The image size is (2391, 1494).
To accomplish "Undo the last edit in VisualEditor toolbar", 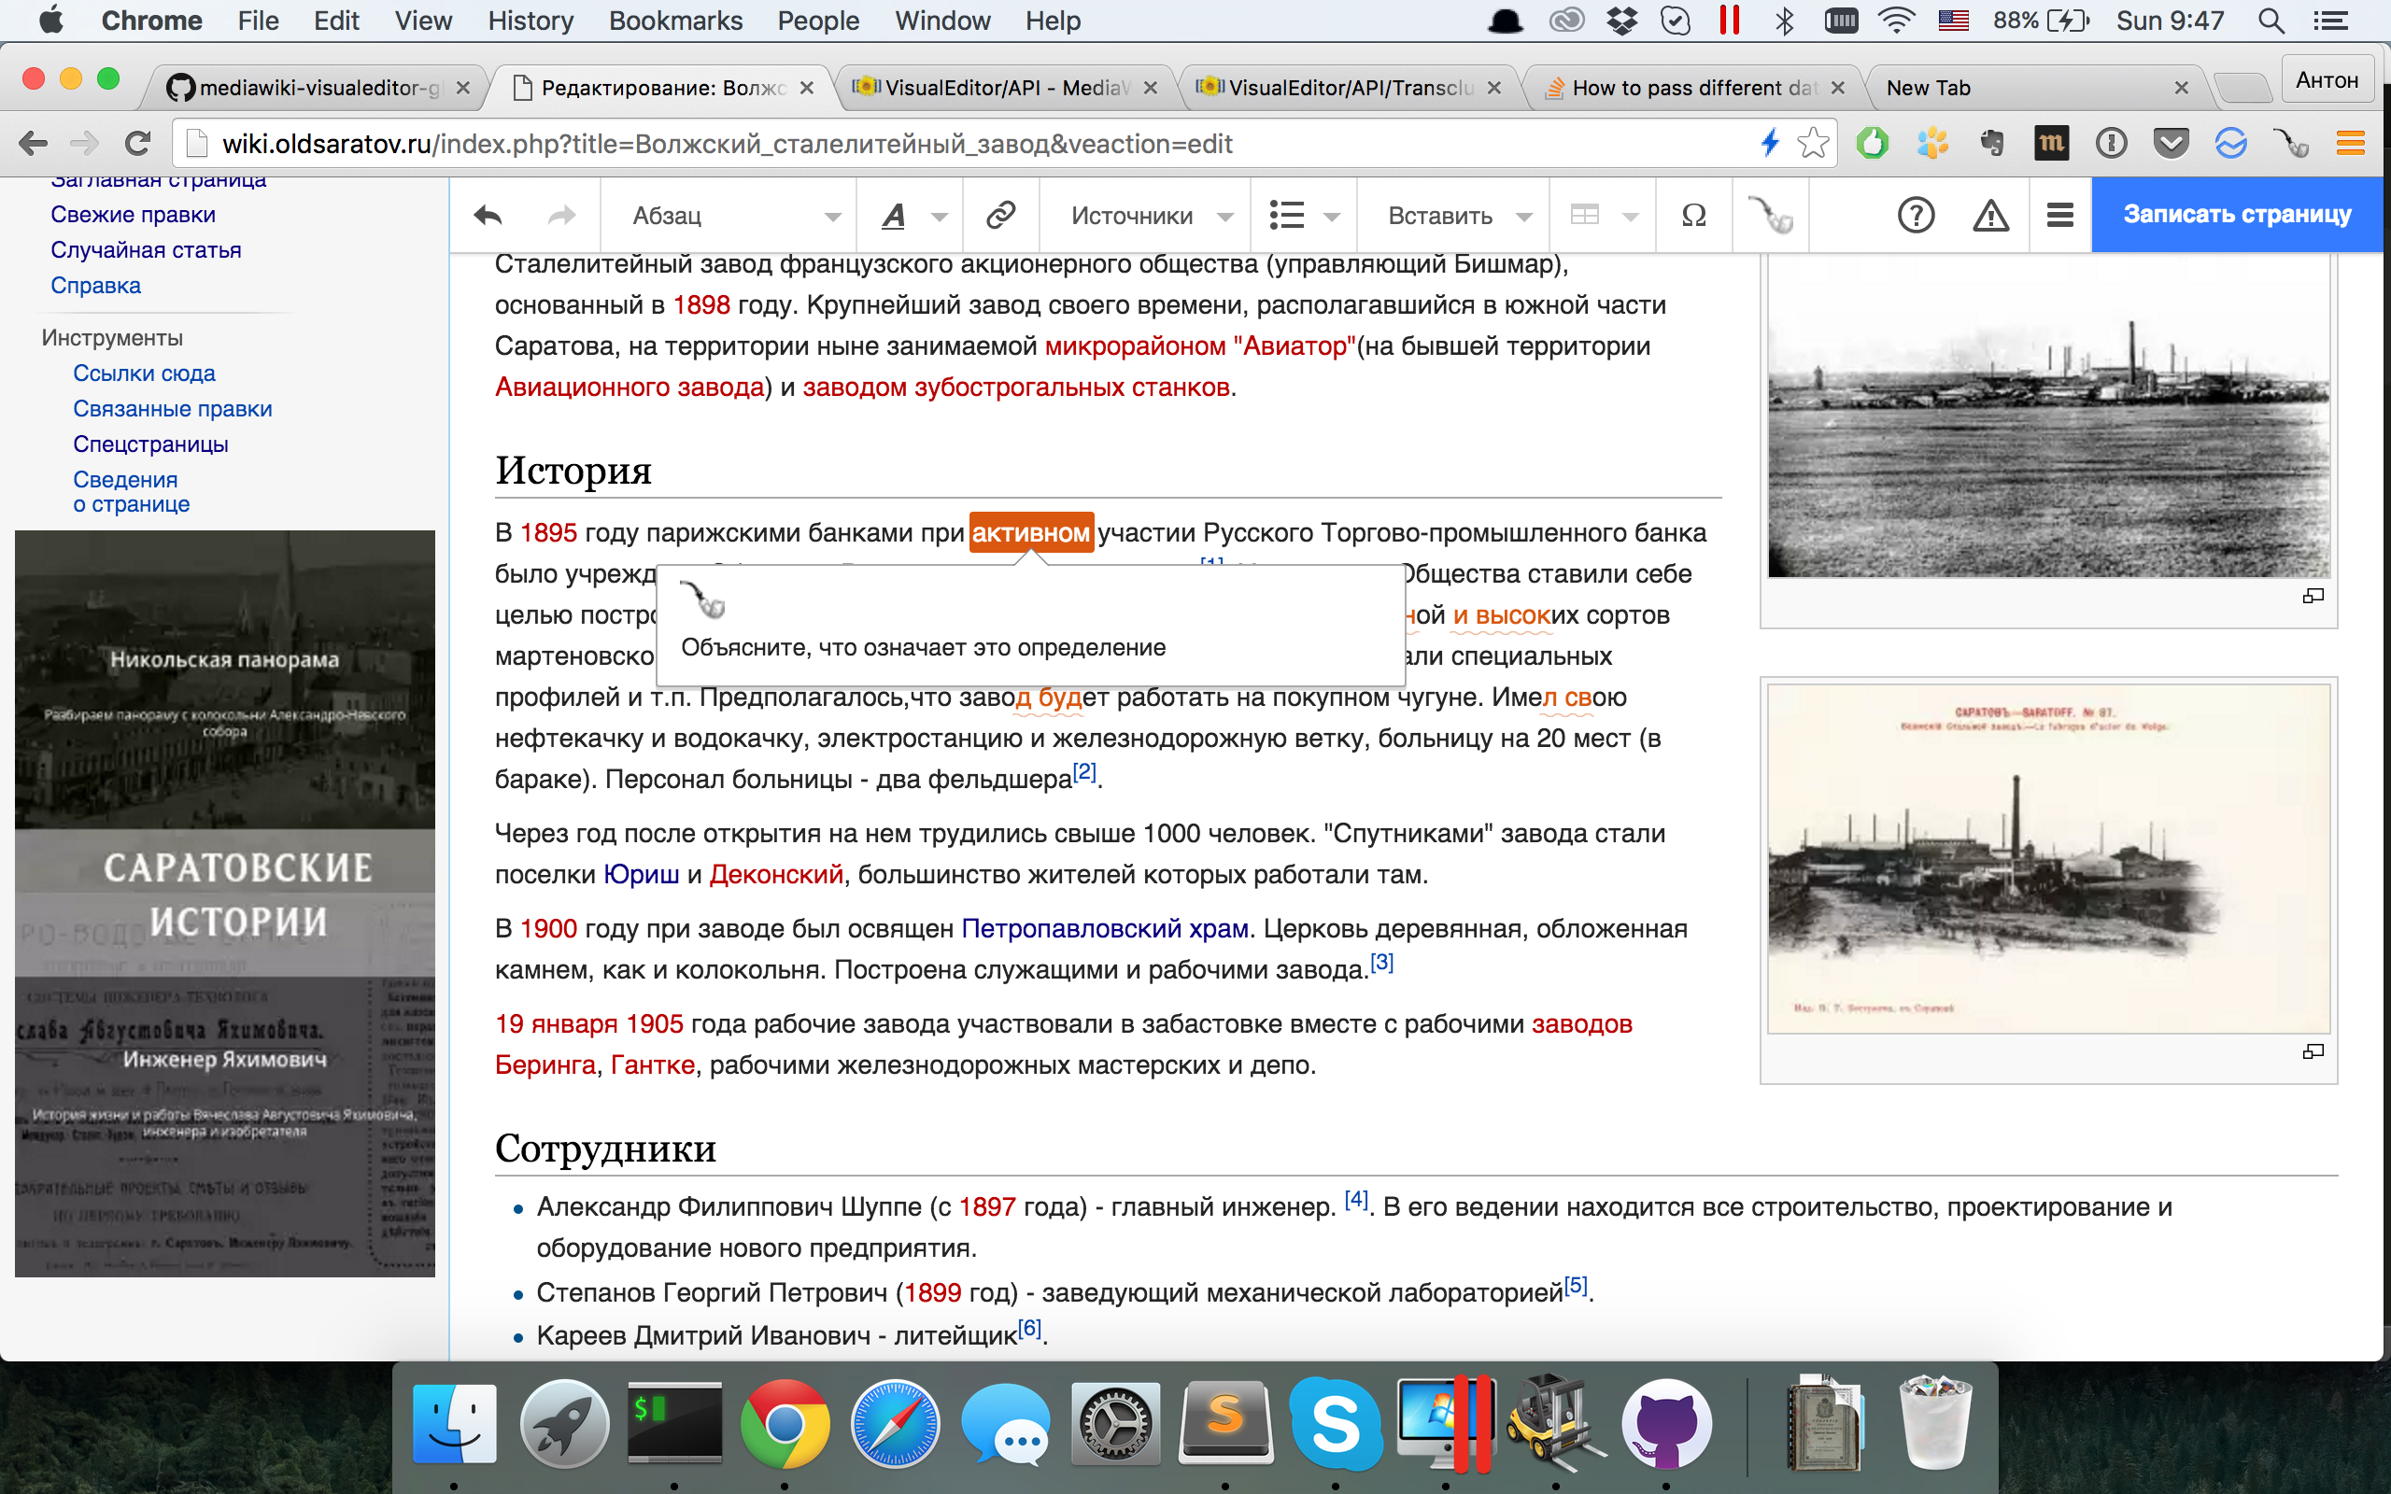I will point(488,215).
